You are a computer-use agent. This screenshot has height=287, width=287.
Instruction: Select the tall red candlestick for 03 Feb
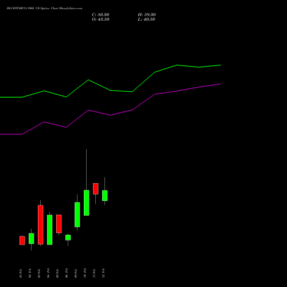(x=41, y=224)
